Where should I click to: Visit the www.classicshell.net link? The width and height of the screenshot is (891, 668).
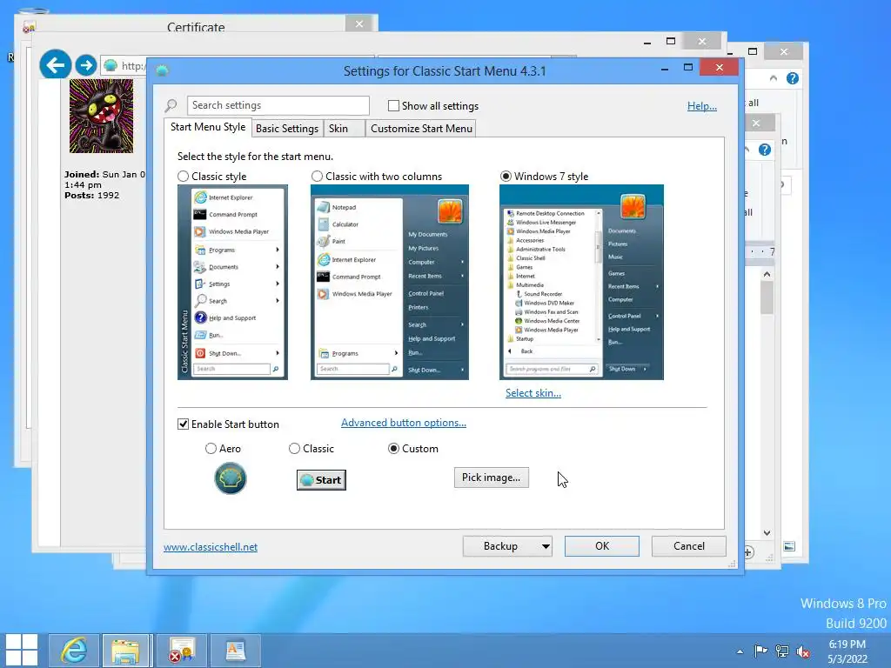(211, 547)
